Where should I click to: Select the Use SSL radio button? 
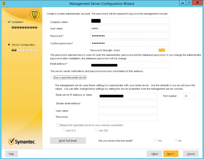pyautogui.click(x=96, y=130)
